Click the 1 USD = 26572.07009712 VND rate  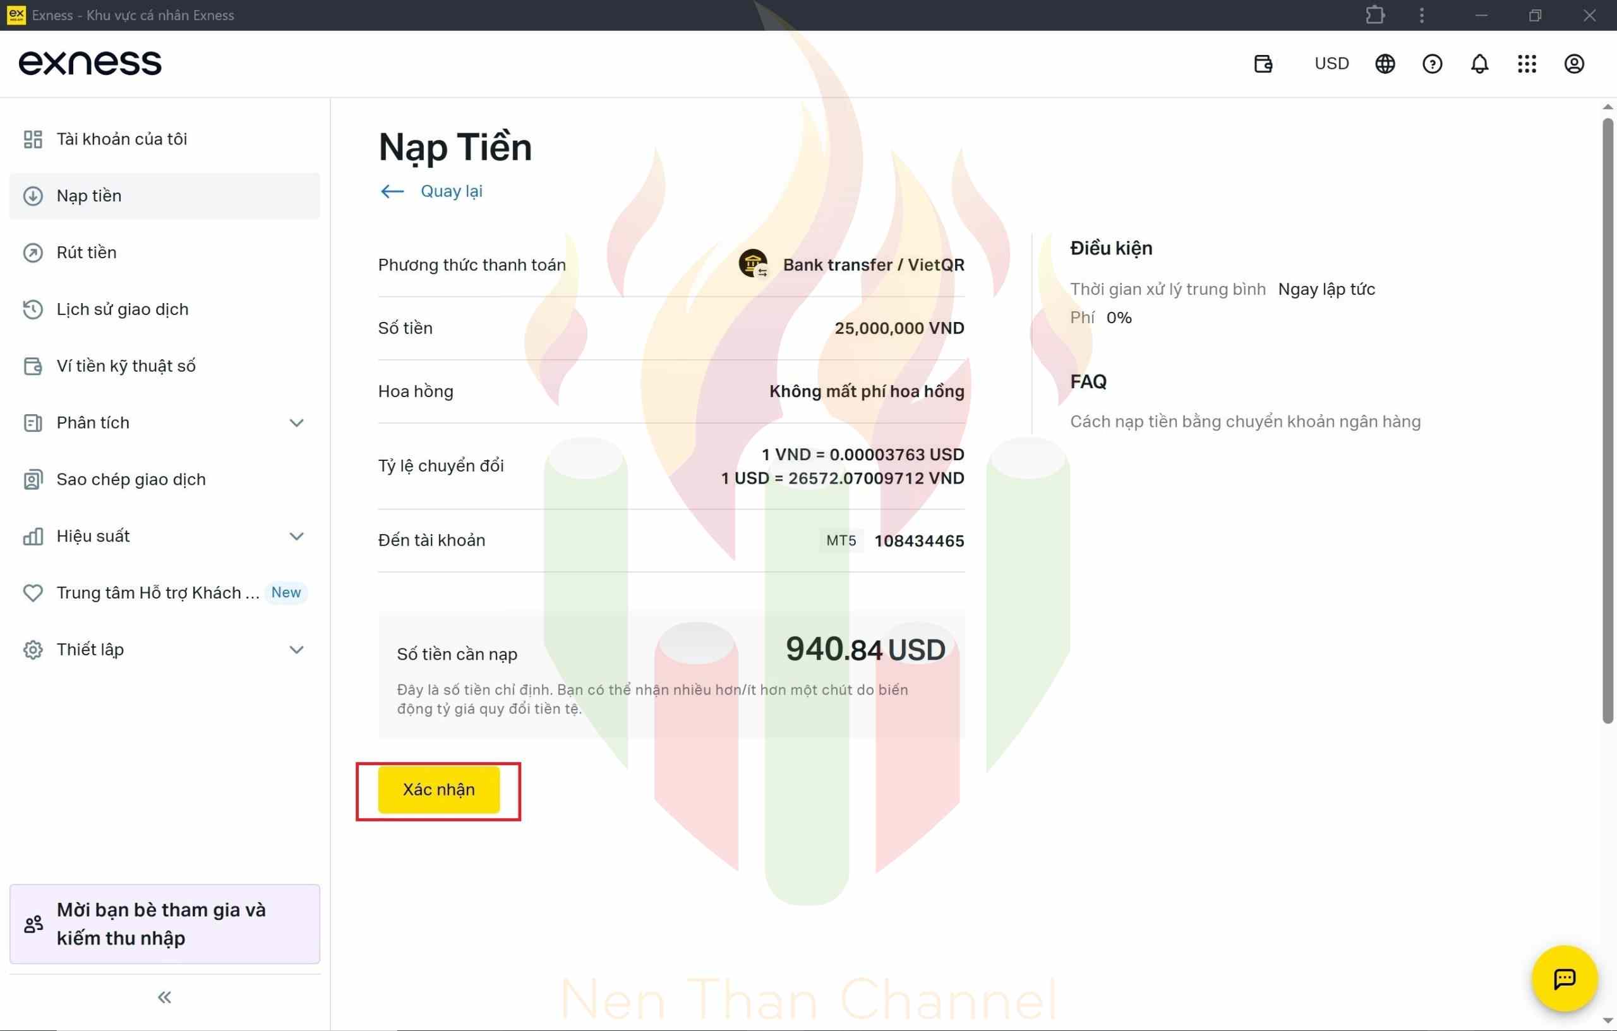click(842, 478)
